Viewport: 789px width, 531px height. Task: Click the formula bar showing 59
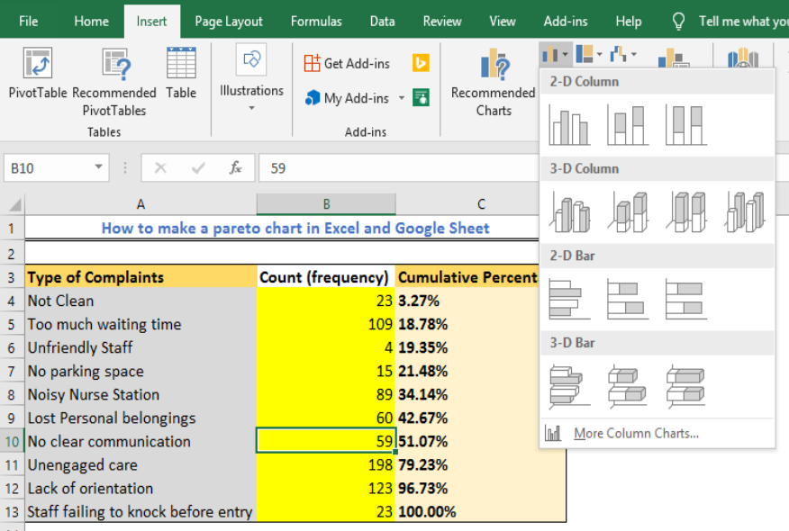pyautogui.click(x=398, y=167)
